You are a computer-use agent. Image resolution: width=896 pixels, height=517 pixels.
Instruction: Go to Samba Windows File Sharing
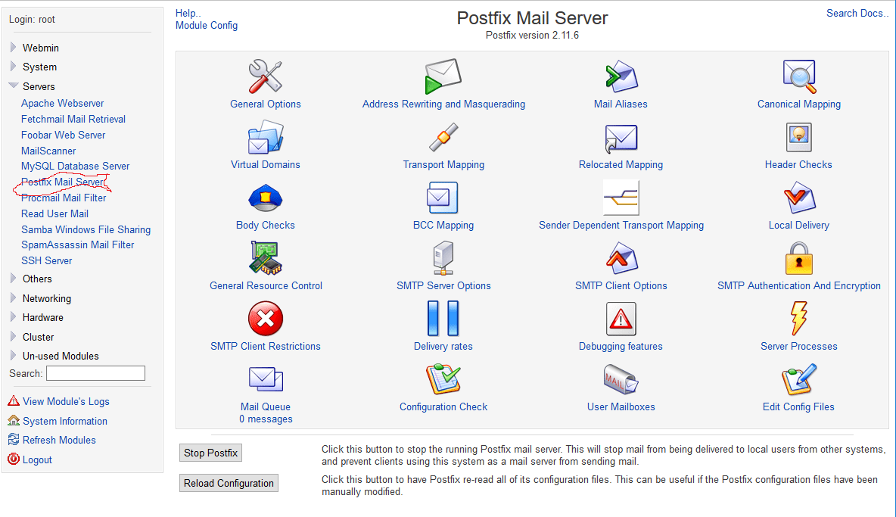click(x=86, y=229)
